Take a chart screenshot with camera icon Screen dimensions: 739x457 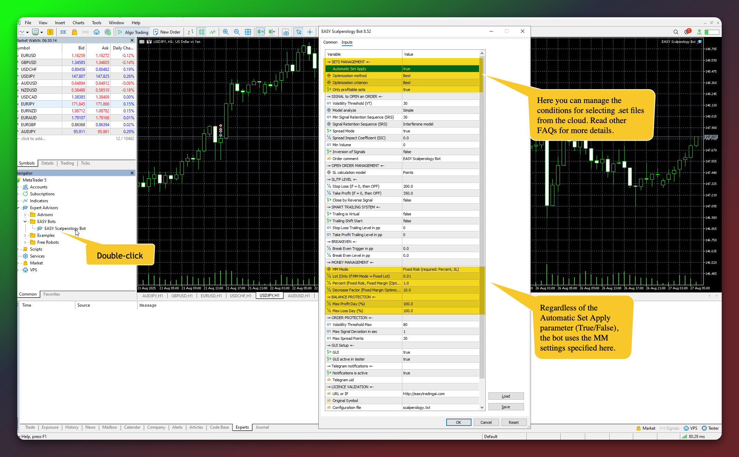pyautogui.click(x=286, y=32)
